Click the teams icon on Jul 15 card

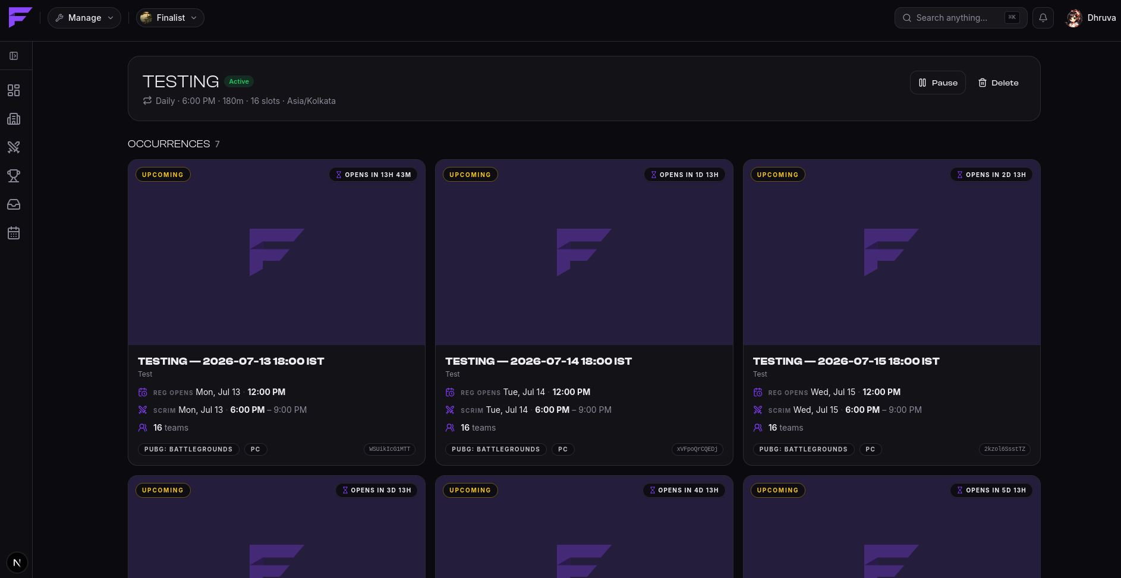coord(758,428)
